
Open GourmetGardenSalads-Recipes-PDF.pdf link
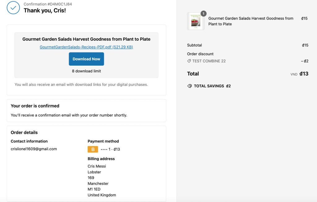click(86, 47)
